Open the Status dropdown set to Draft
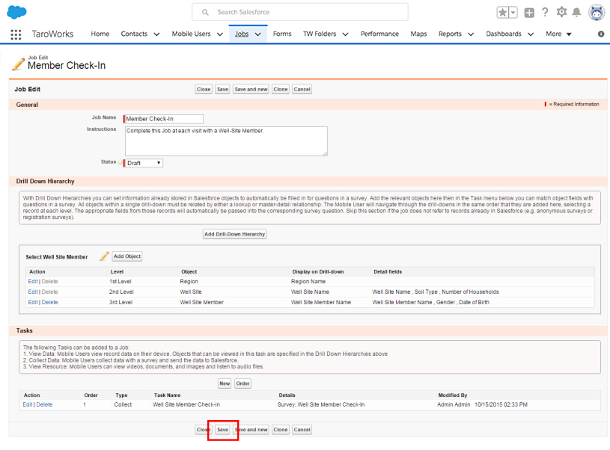Screen dimensions: 610x450 [144, 163]
